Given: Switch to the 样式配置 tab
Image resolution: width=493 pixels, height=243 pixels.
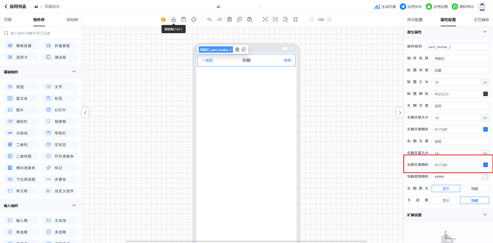Looking at the screenshot, I should point(415,20).
